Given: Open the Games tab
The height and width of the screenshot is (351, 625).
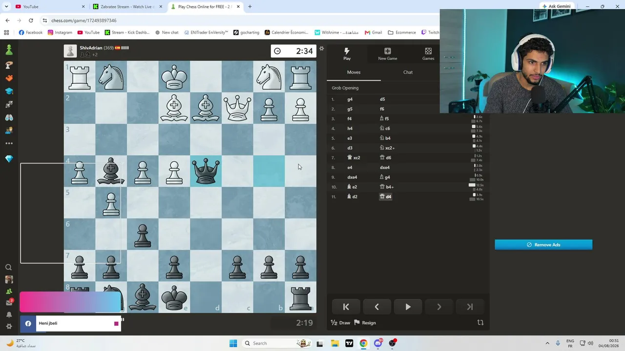Looking at the screenshot, I should coord(428,54).
